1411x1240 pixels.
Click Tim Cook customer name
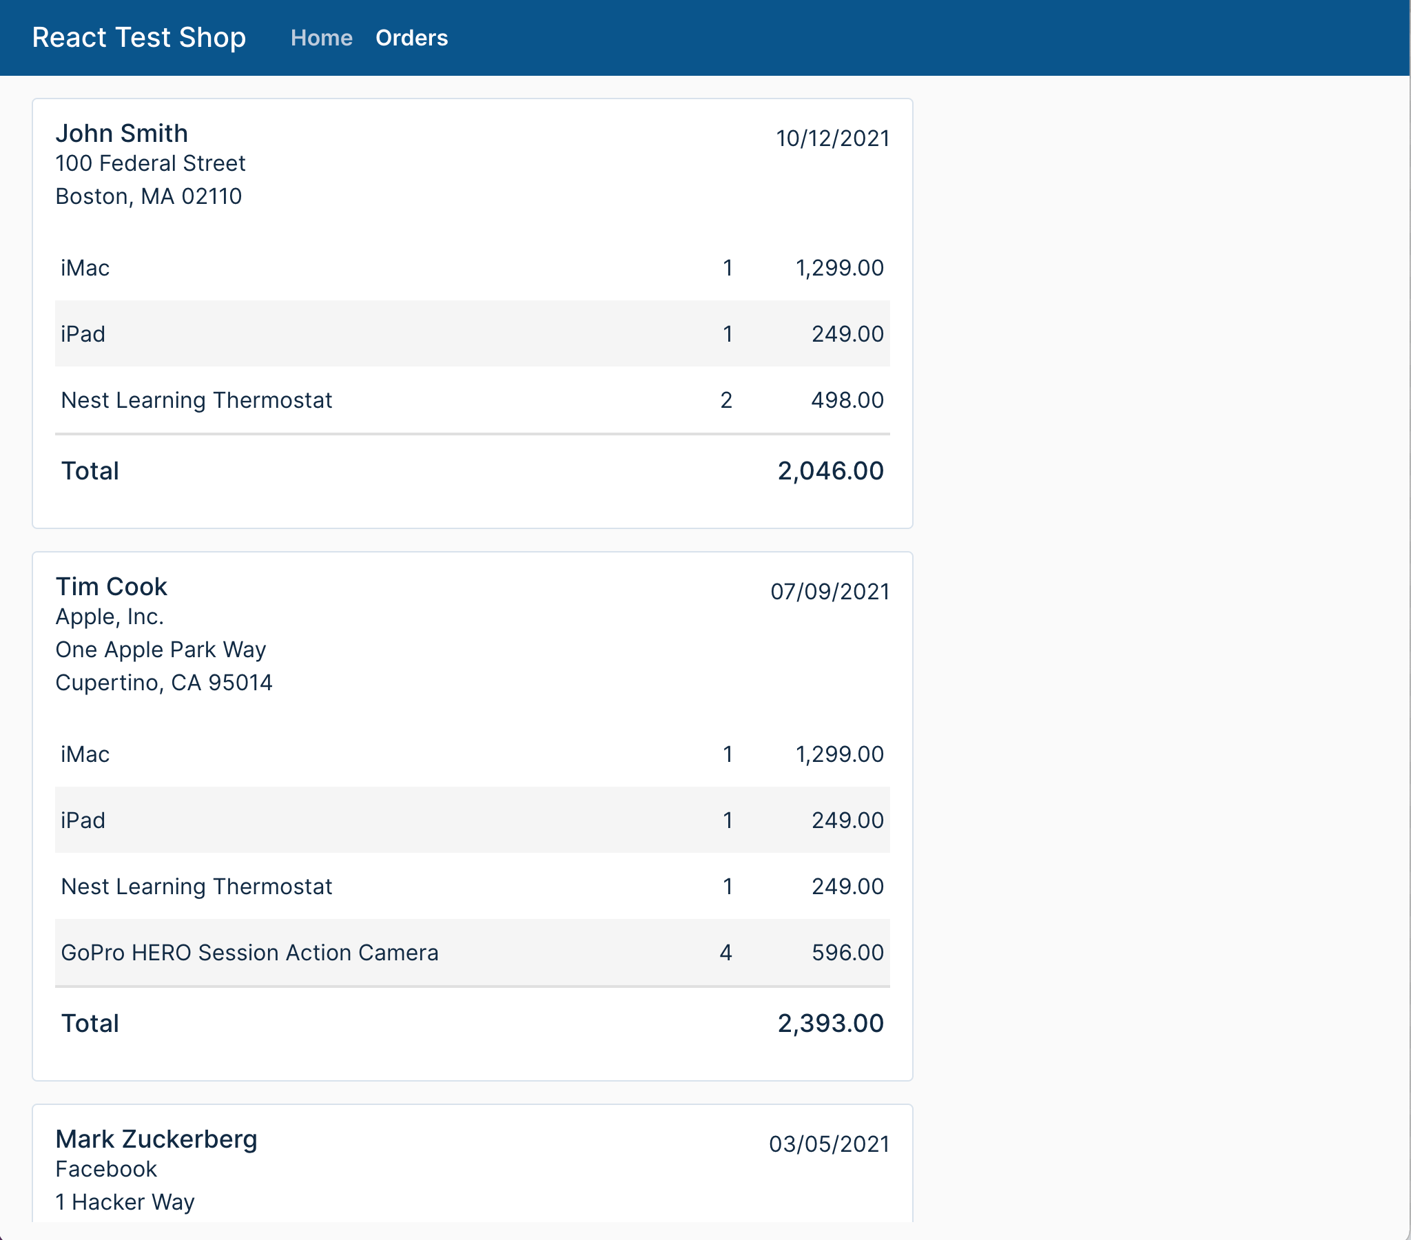[111, 586]
